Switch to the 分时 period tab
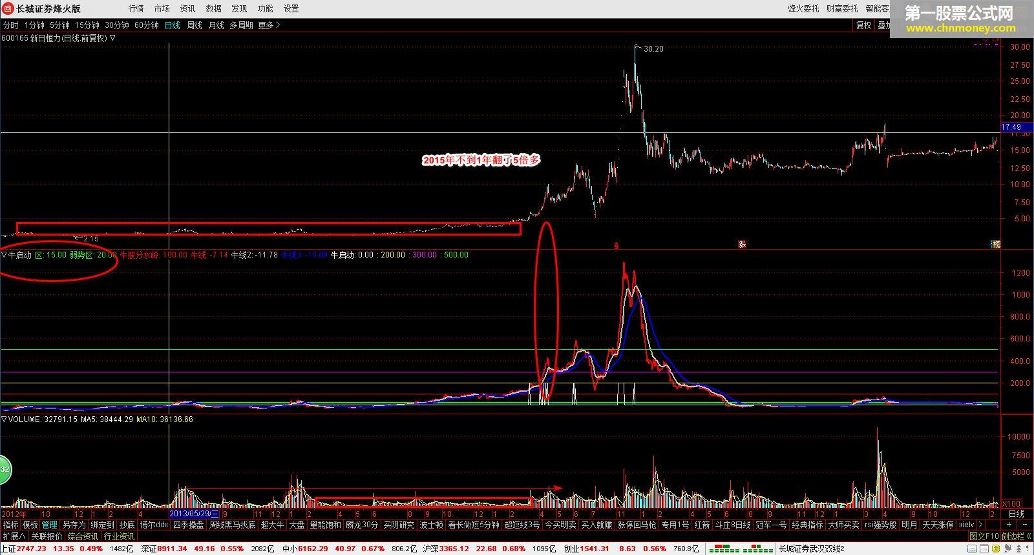 pyautogui.click(x=10, y=25)
